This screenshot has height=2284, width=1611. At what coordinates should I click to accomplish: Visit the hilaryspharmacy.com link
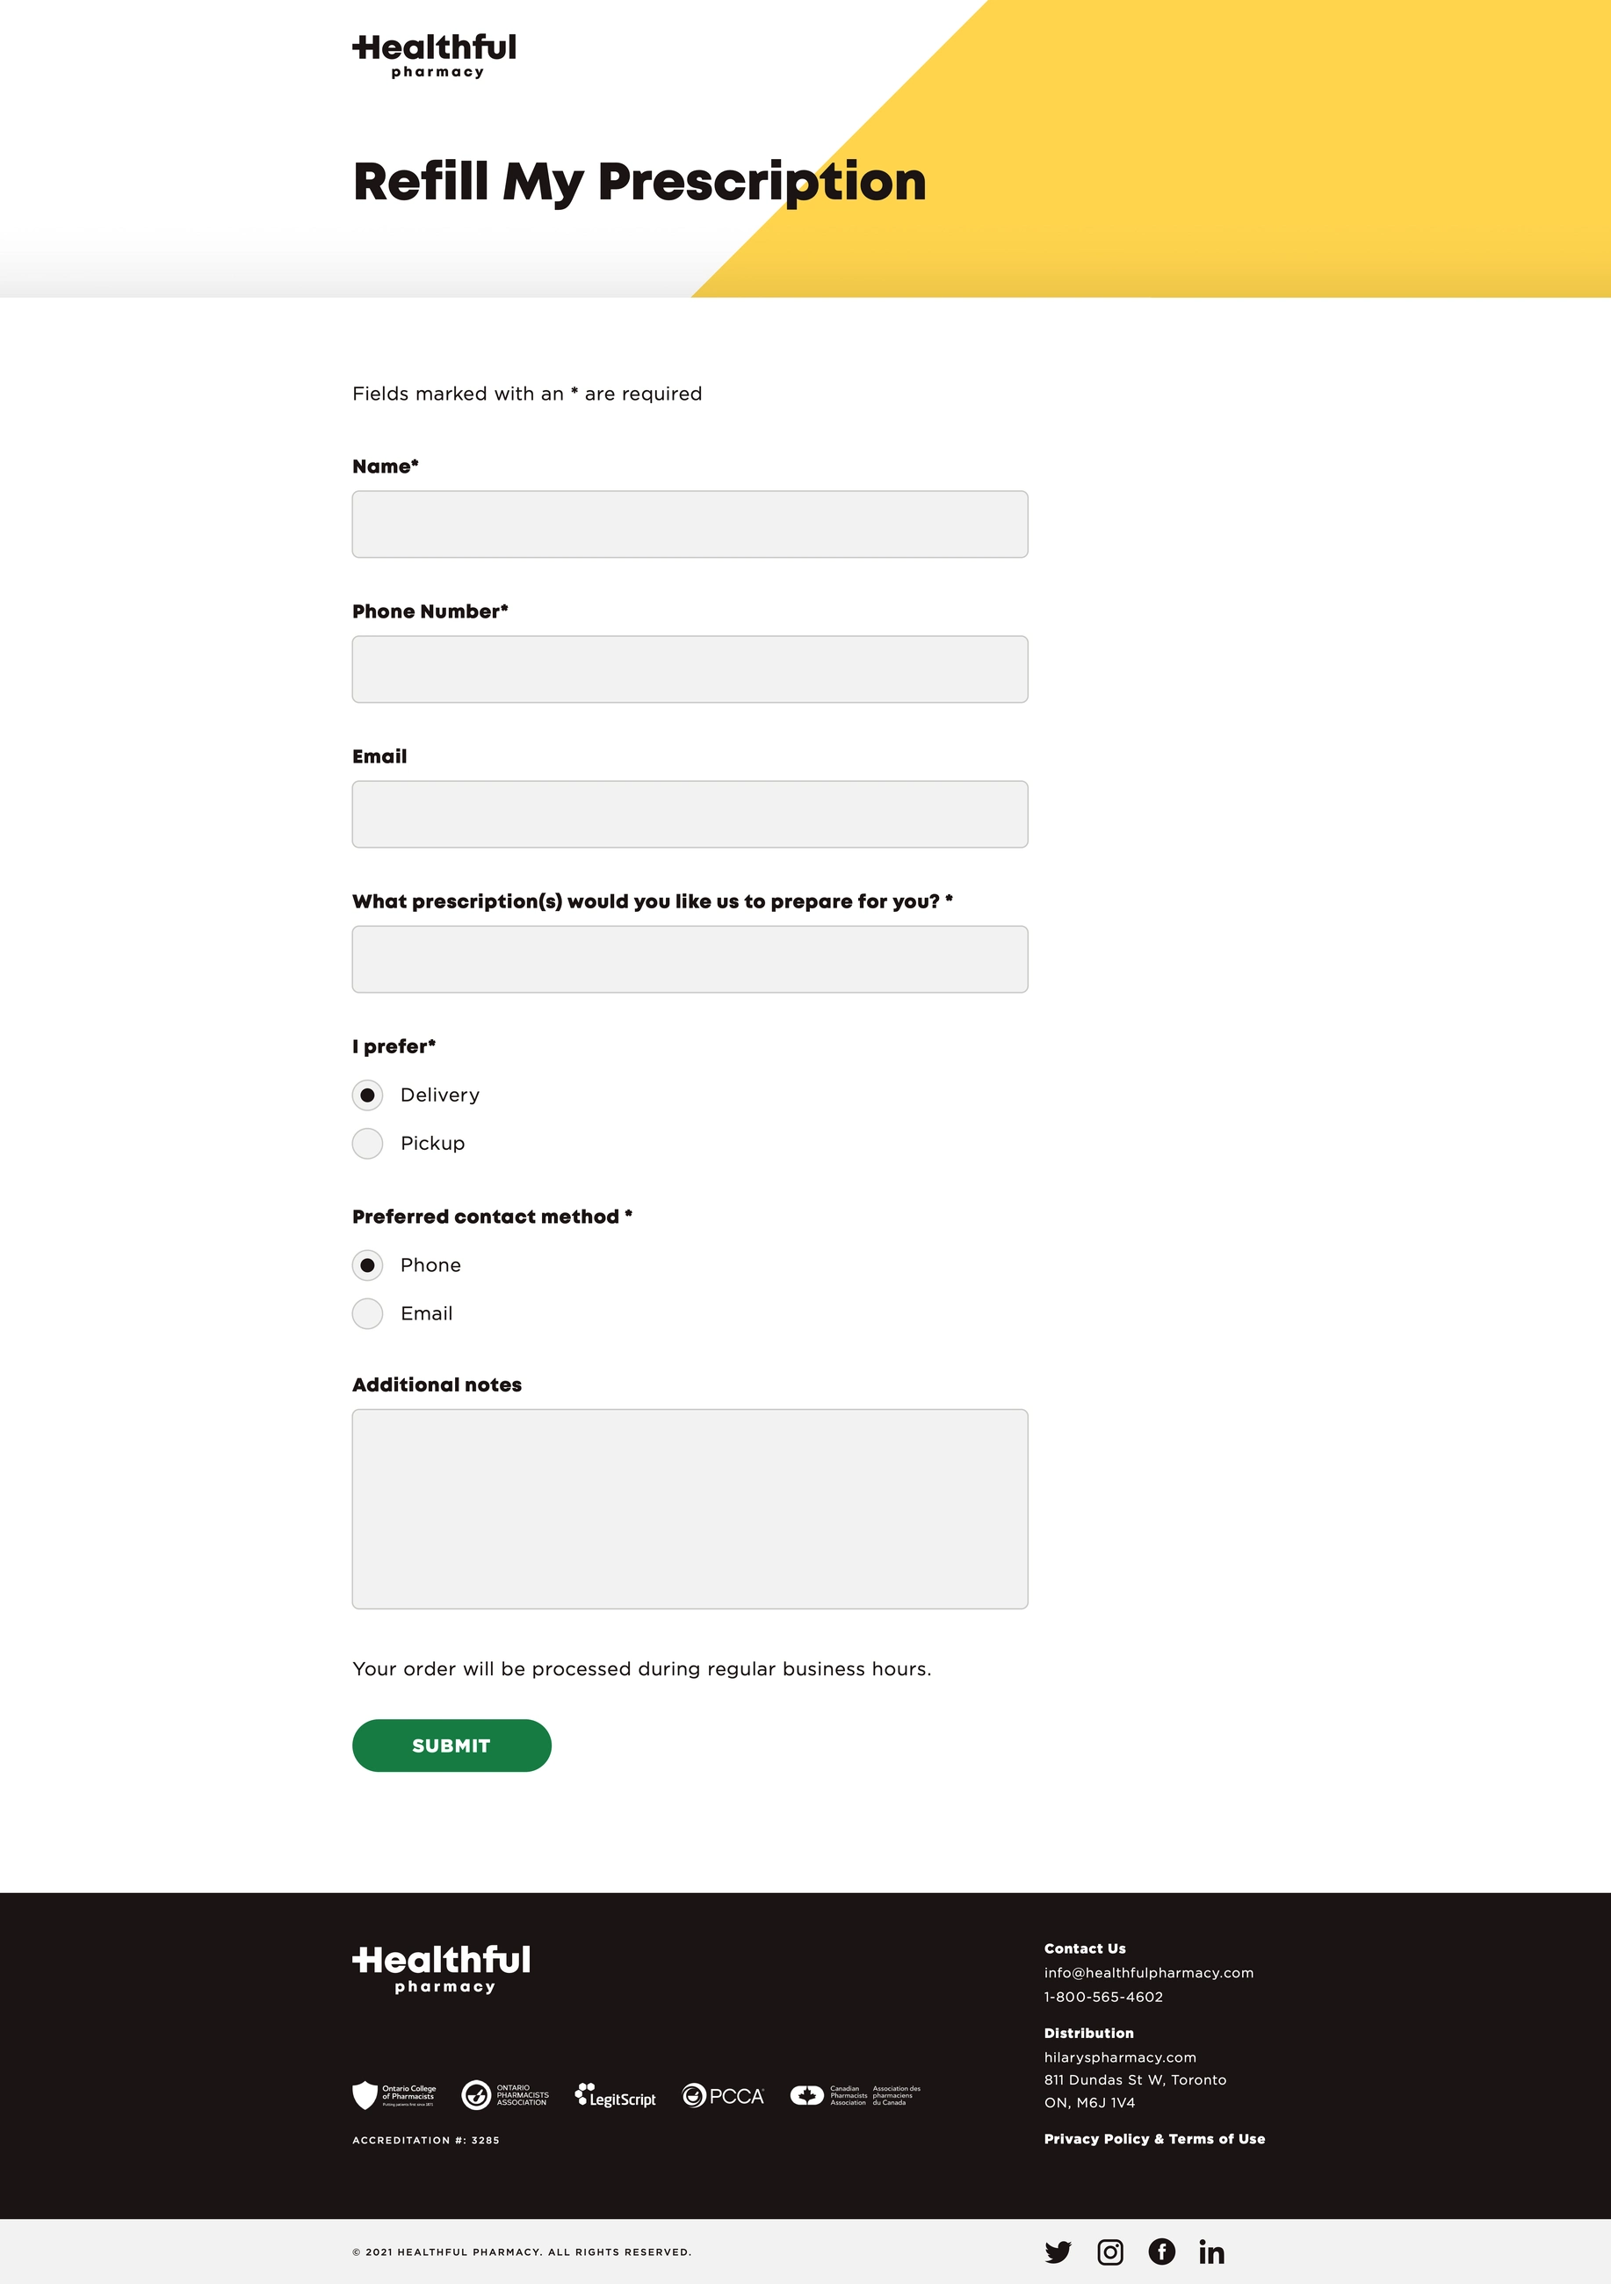click(1120, 2057)
